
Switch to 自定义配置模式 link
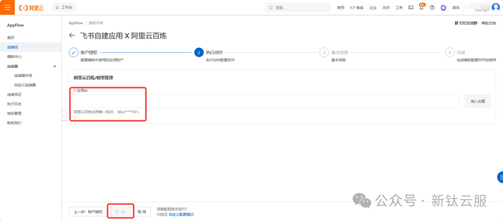pos(181,214)
